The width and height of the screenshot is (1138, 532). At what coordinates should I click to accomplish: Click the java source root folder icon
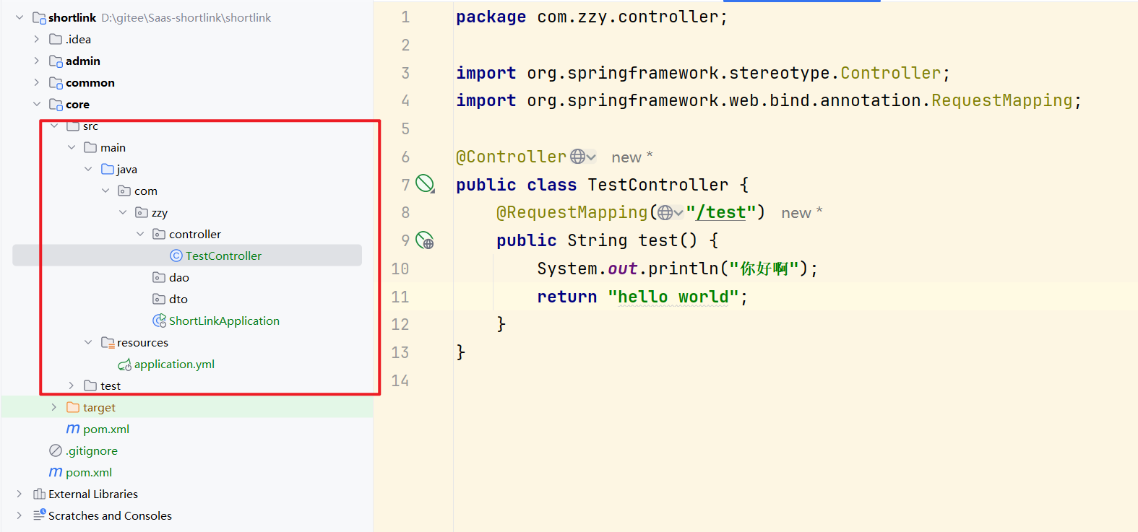point(108,169)
